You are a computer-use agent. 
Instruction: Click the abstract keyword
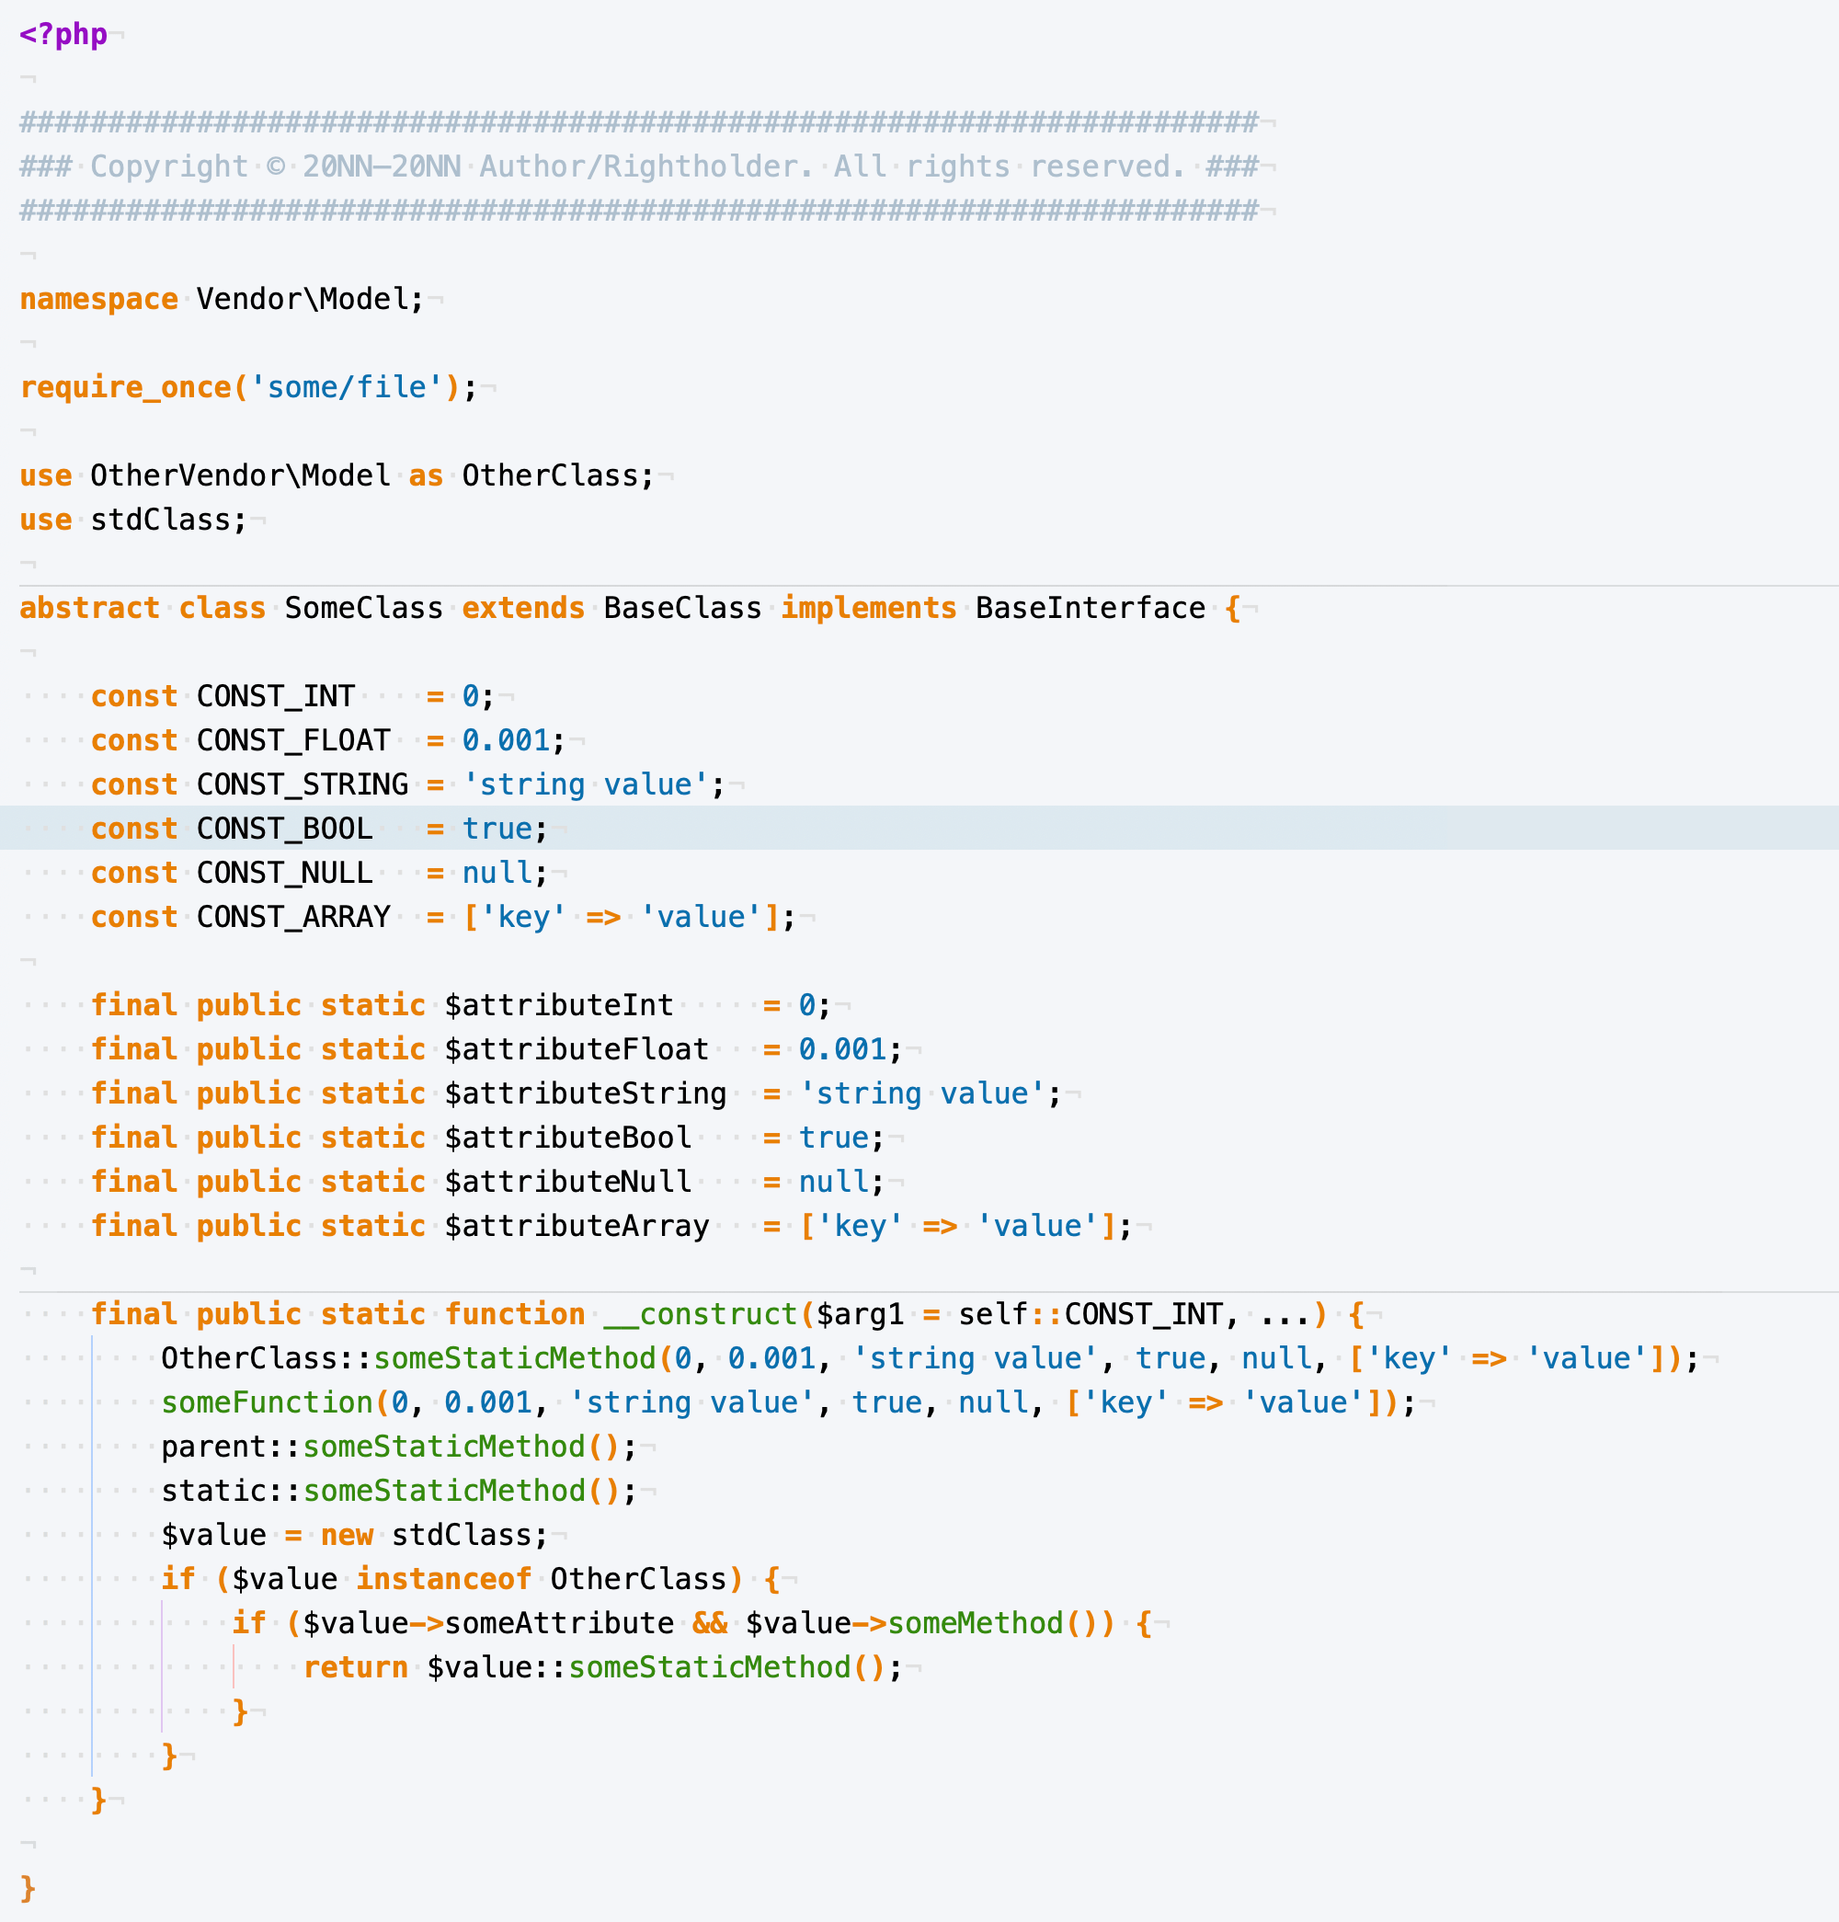coord(89,608)
